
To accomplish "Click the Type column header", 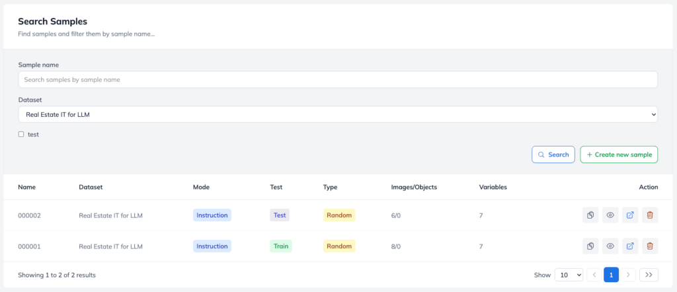I will coord(330,187).
